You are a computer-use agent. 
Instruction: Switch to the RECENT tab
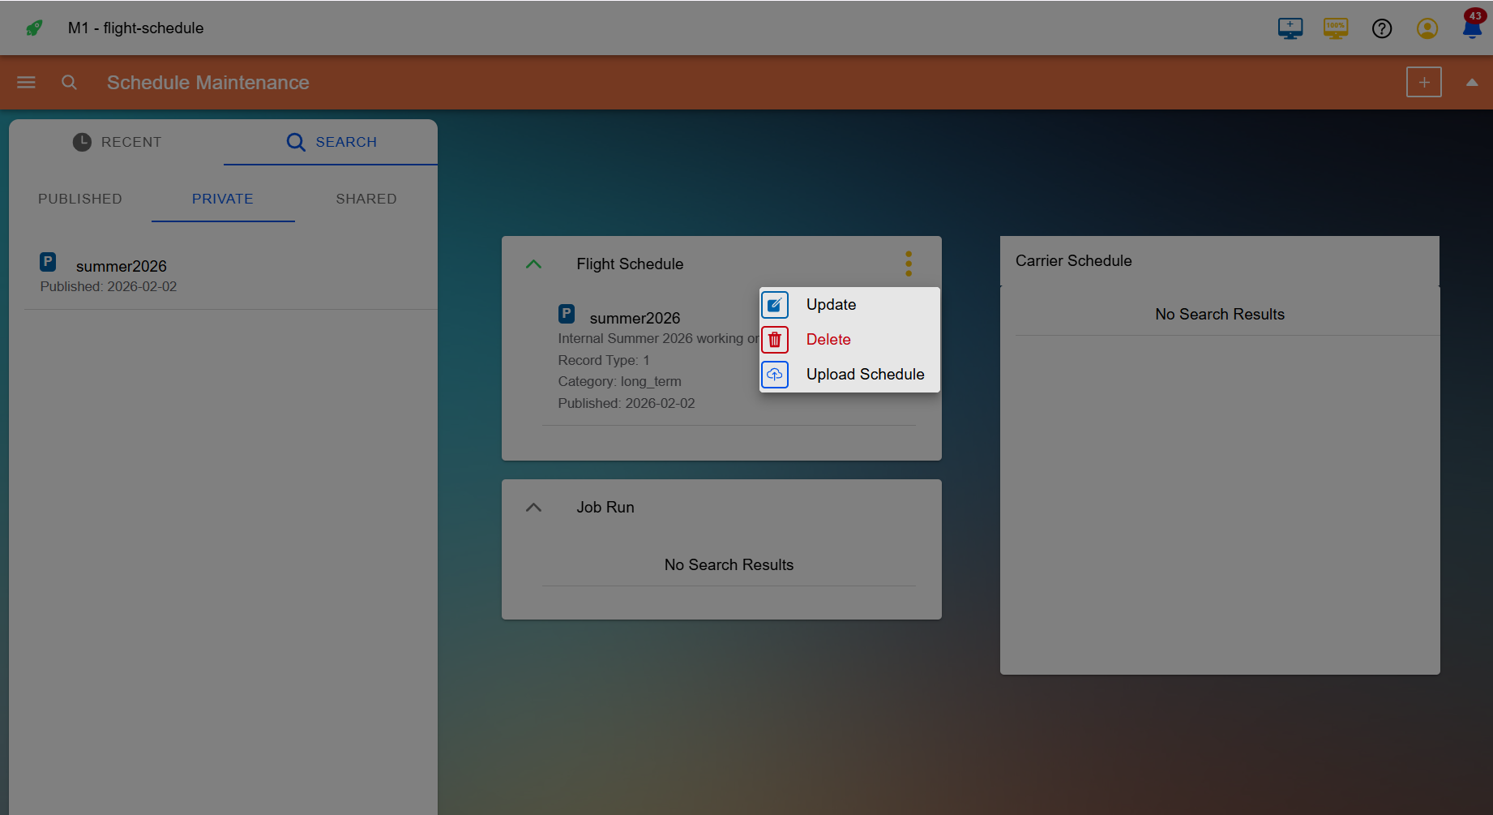click(x=117, y=142)
